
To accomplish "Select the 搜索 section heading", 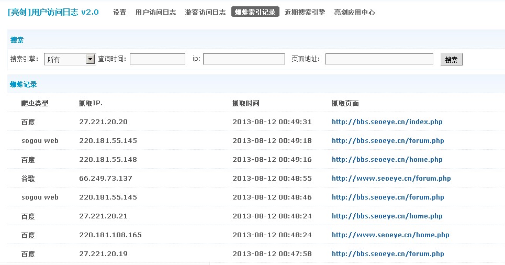I will 17,40.
